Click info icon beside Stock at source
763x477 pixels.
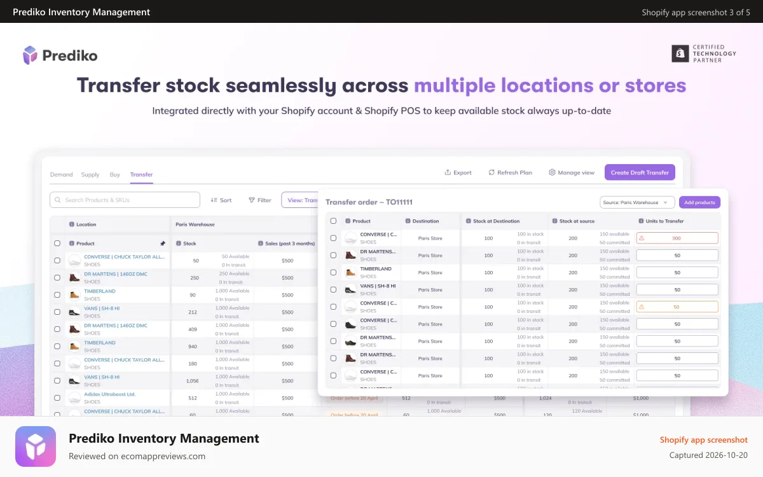pyautogui.click(x=555, y=221)
